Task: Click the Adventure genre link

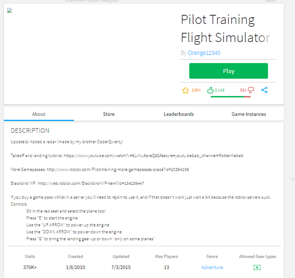Action: click(212, 267)
